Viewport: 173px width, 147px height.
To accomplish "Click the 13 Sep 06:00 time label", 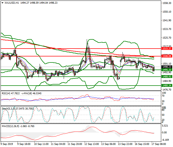I will click(108, 144).
